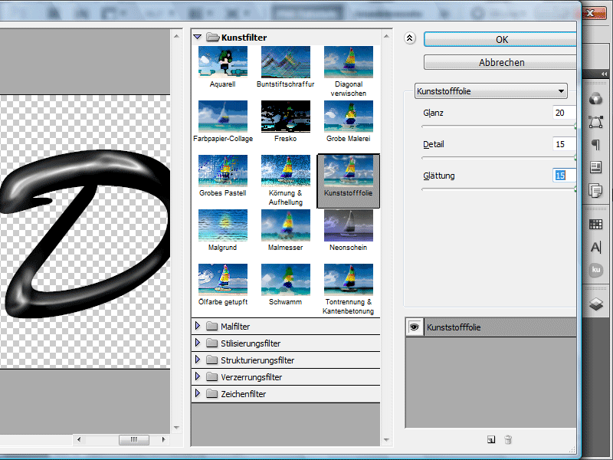Click the Glättung slider track
The image size is (613, 460).
pyautogui.click(x=499, y=189)
